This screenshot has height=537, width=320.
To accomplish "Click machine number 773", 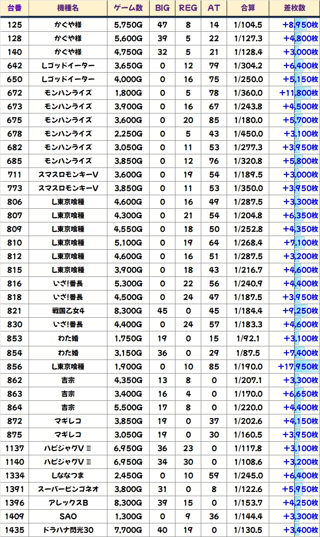I will pyautogui.click(x=15, y=188).
